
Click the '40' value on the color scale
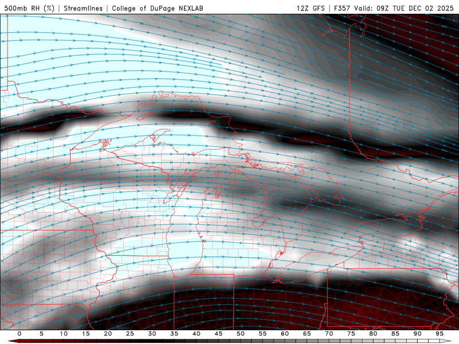[196, 334]
